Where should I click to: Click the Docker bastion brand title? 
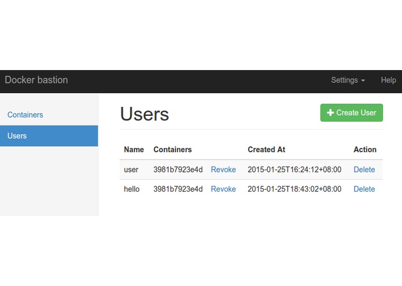click(x=36, y=80)
